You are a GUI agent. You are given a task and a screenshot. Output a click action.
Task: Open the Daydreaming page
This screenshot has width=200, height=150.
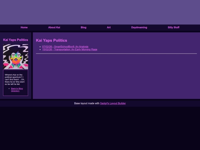coord(139,27)
